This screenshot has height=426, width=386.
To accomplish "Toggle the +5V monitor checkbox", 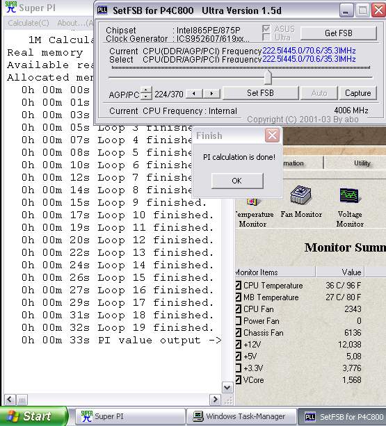I will 239,357.
